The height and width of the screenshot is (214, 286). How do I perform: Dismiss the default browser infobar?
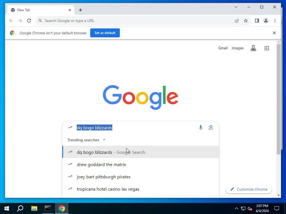click(274, 33)
